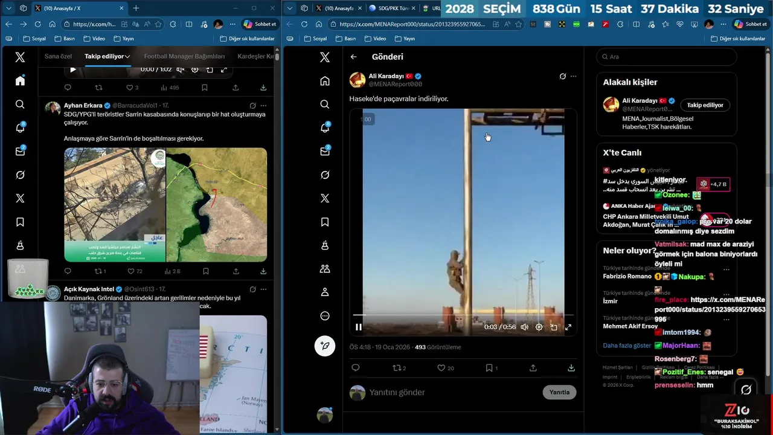Reload the page in the left browser window
773x435 pixels.
pyautogui.click(x=37, y=24)
